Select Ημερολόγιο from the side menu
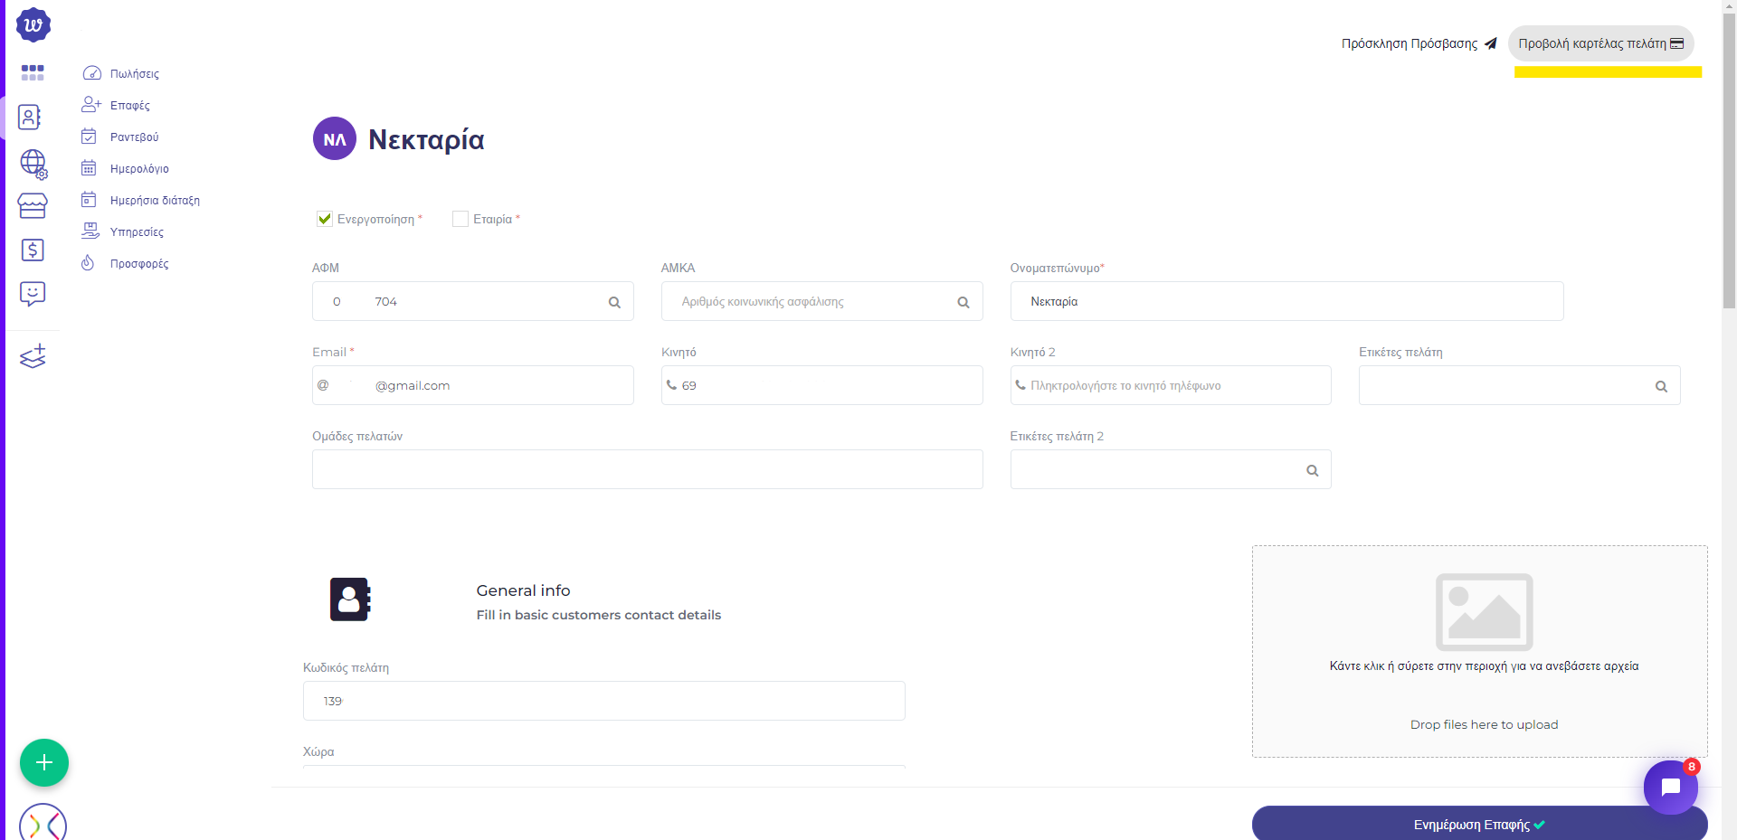Screen dimensions: 1737x840 (139, 169)
